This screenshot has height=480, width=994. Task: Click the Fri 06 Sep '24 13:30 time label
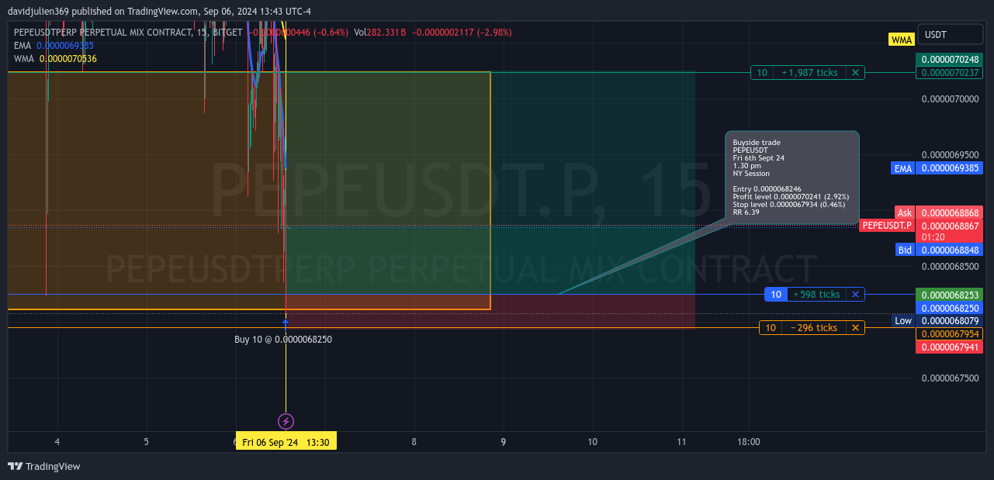click(x=286, y=442)
